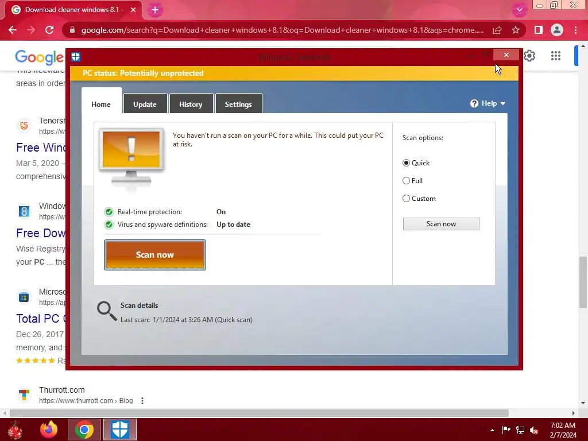Viewport: 588px width, 441px height.
Task: Click the Windows Defender taskbar button
Action: [120, 430]
